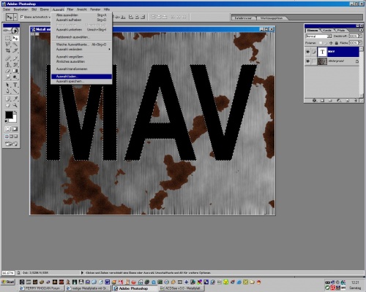The width and height of the screenshot is (366, 292).
Task: Open the Deckkraft opacity arrow dropdown
Action: 360,36
